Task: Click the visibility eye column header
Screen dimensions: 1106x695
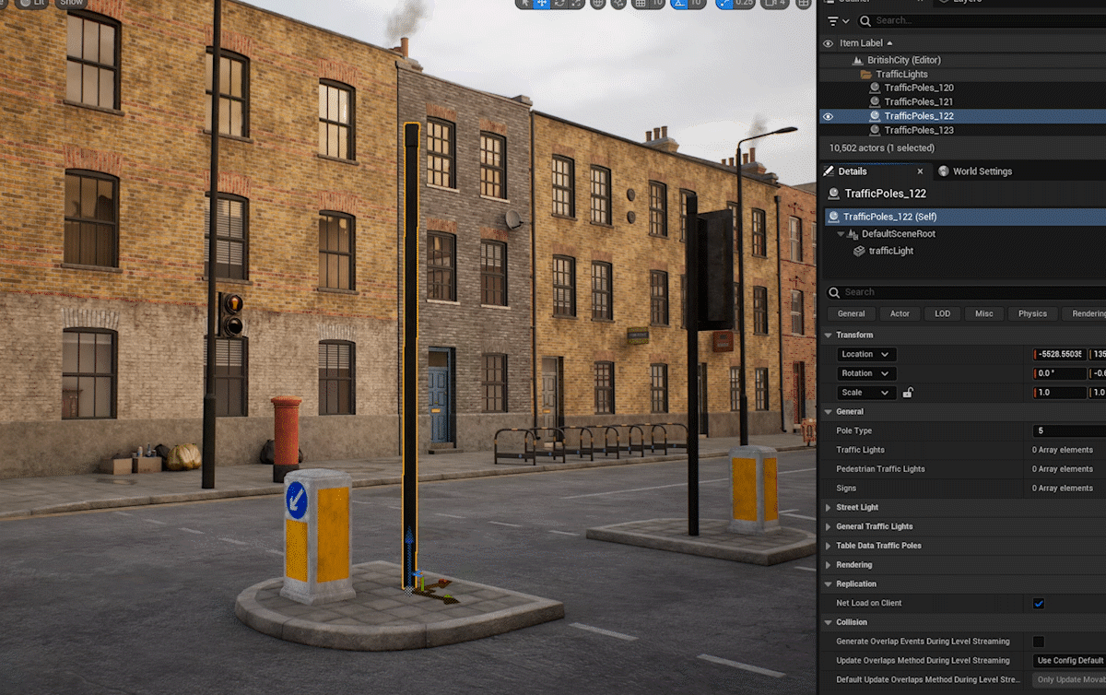Action: (828, 43)
